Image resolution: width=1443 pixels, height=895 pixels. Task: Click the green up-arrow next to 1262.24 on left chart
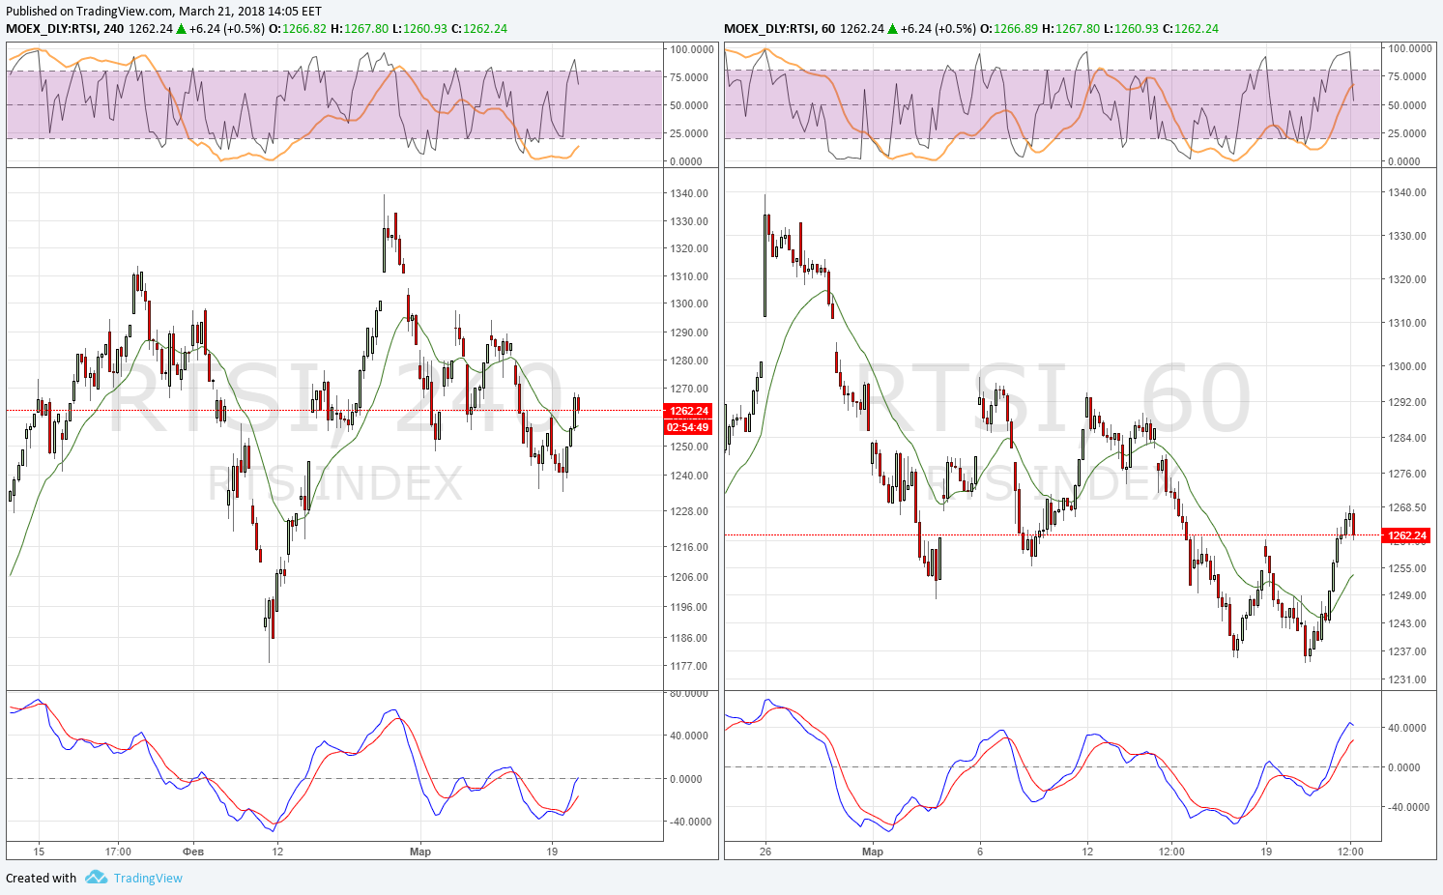181,28
